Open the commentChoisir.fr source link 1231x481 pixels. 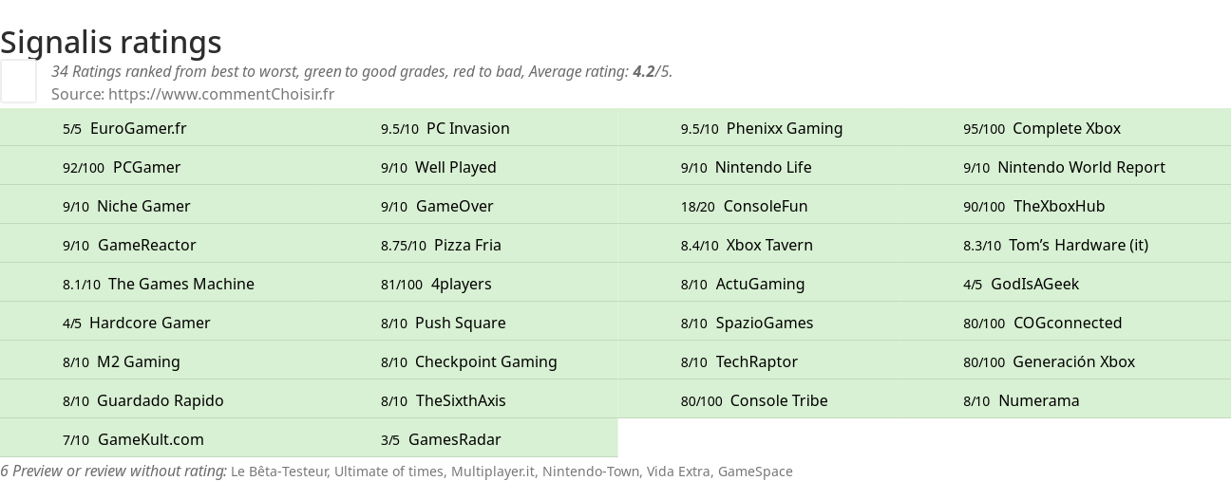point(221,94)
